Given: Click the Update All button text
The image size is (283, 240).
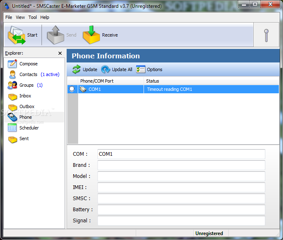Looking at the screenshot, I should 122,69.
